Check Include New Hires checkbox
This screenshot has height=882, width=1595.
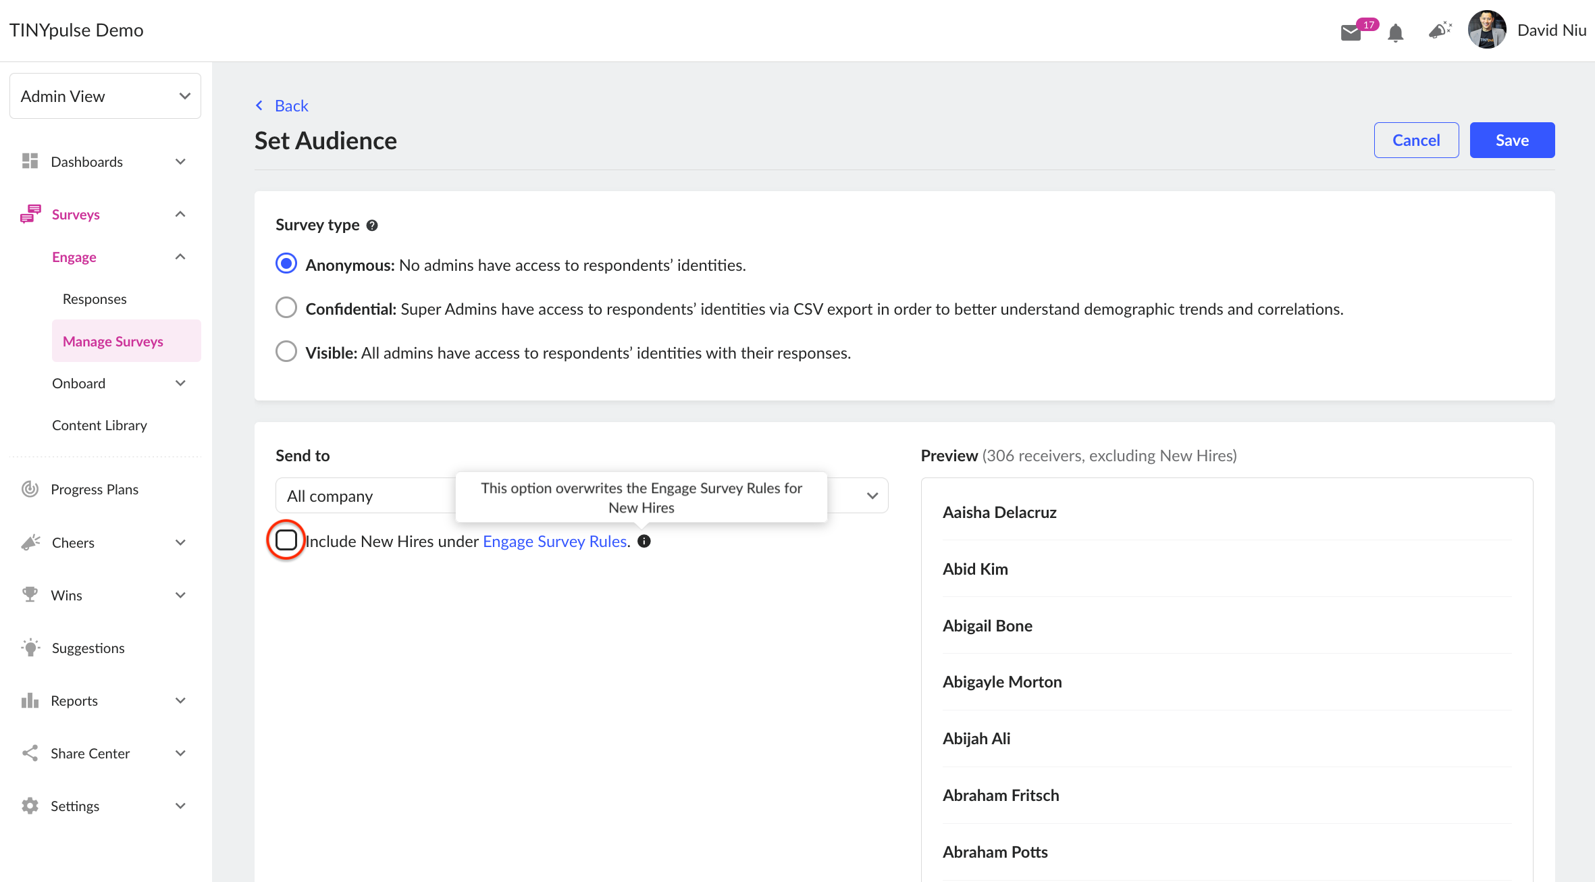286,540
